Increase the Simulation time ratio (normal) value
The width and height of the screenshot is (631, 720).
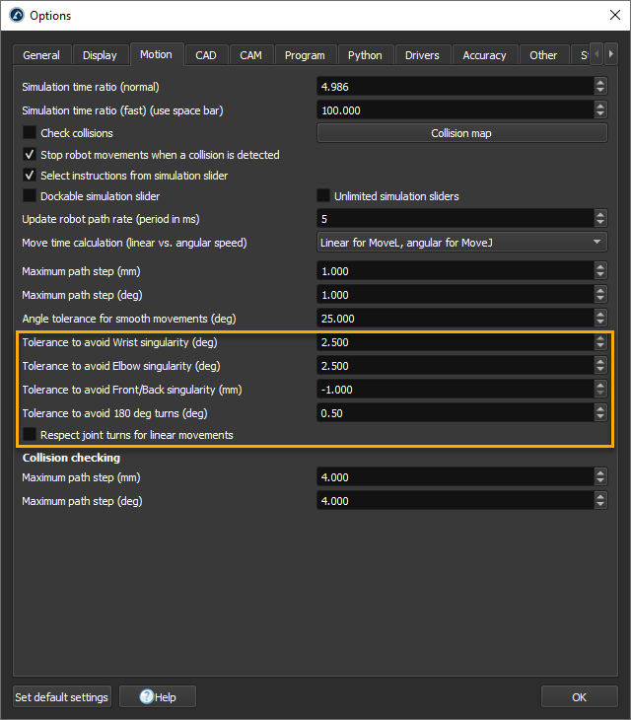(x=600, y=83)
